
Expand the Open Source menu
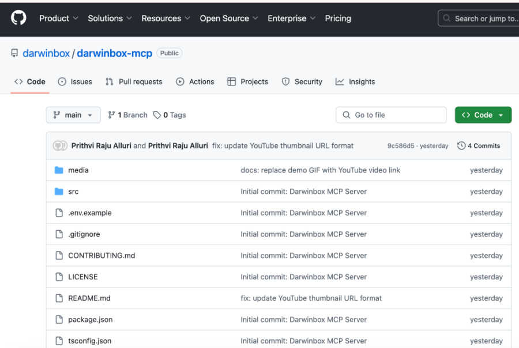(x=228, y=18)
